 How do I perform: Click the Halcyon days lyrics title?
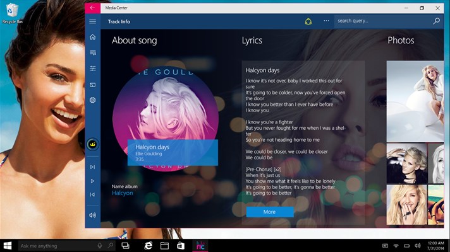pyautogui.click(x=262, y=71)
